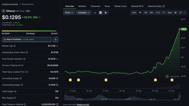Image resolution: width=189 pixels, height=106 pixels.
Task: Open Fully Diluted Valuation info icon
Action: point(24,59)
